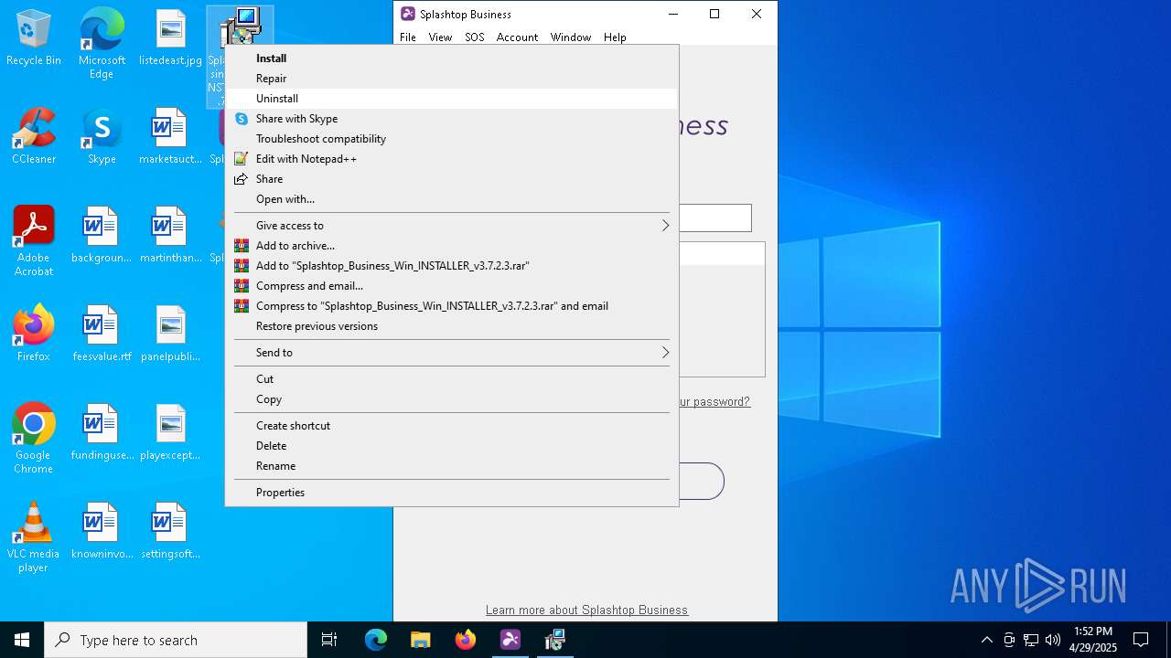
Task: Choose Delete from the context menu
Action: pos(451,446)
